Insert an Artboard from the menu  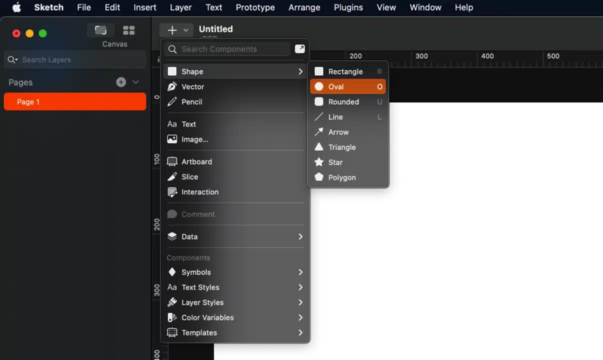pos(196,161)
